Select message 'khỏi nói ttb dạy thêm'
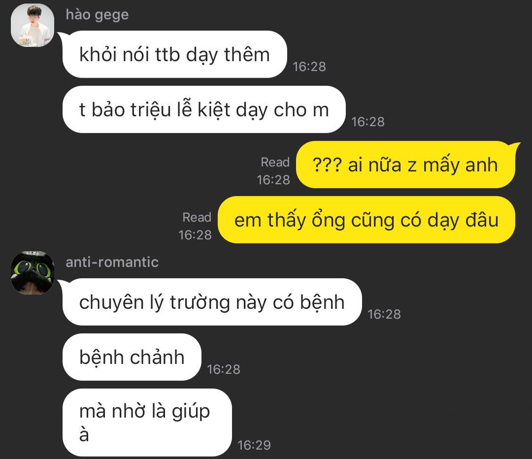Screen dimensions: 532x459 point(174,54)
